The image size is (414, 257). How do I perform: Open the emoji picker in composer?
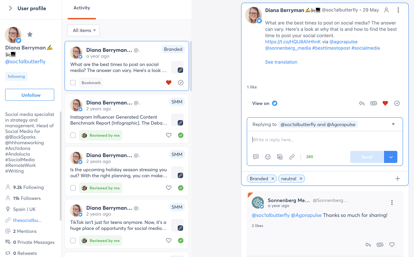(x=268, y=157)
